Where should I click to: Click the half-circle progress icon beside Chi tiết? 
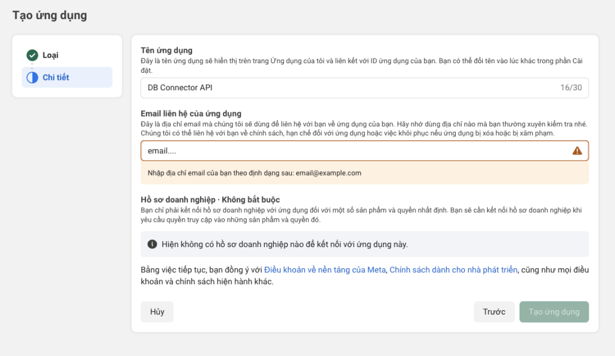[x=32, y=78]
